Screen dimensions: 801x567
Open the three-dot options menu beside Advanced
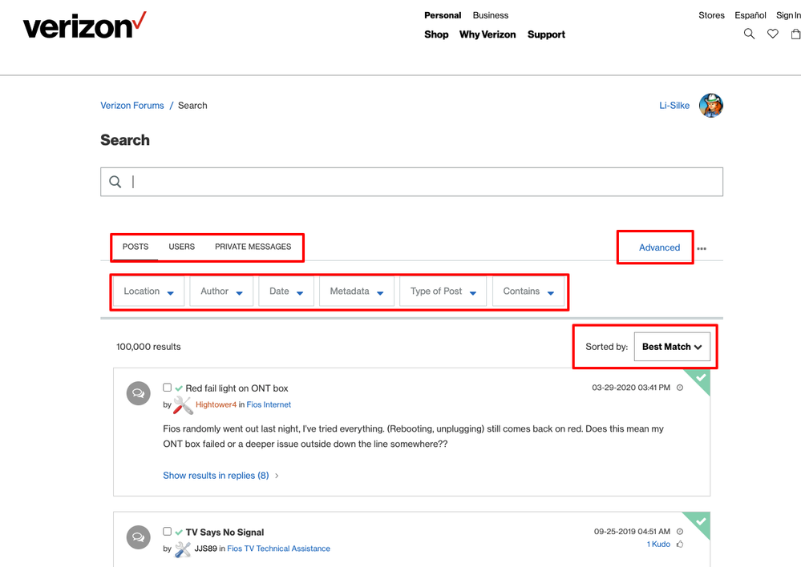pos(702,248)
